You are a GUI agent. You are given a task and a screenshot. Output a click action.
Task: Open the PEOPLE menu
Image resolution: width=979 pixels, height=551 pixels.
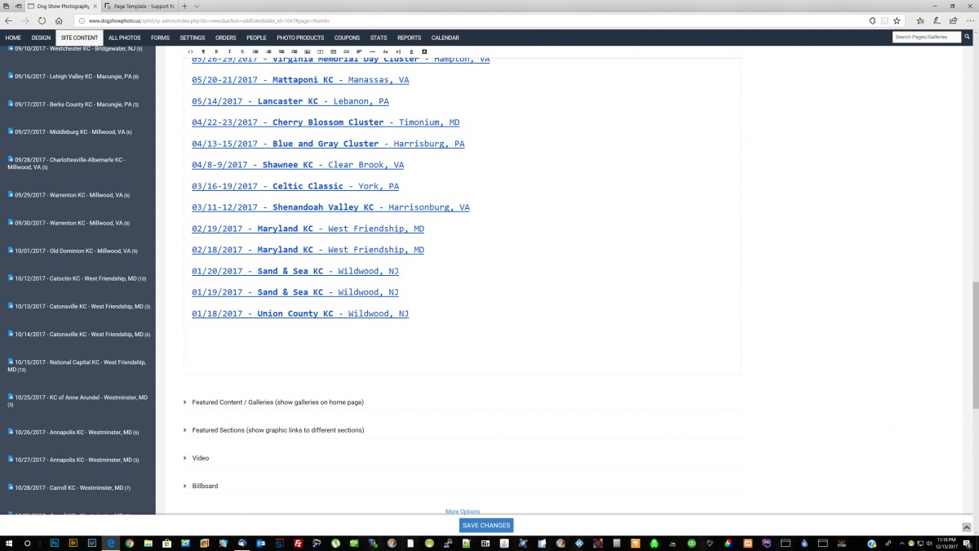click(x=256, y=38)
